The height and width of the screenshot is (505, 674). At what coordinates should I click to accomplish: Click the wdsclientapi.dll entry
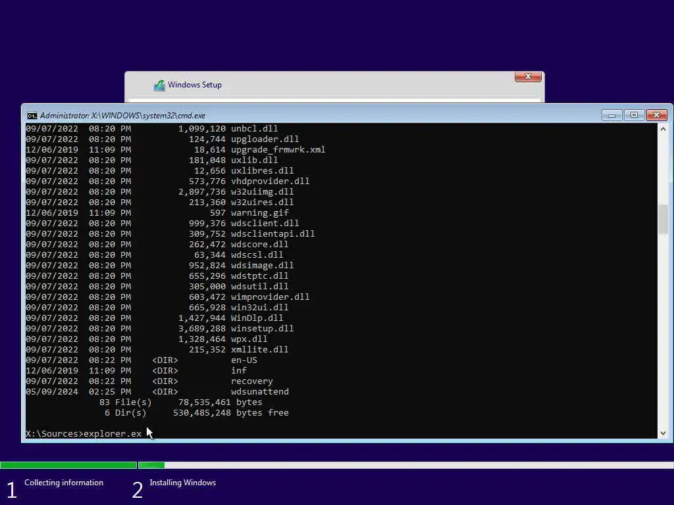pos(272,233)
